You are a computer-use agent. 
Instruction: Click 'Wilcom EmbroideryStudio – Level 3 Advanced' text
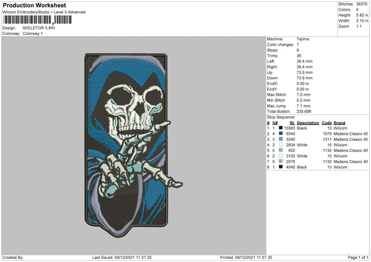pos(44,12)
